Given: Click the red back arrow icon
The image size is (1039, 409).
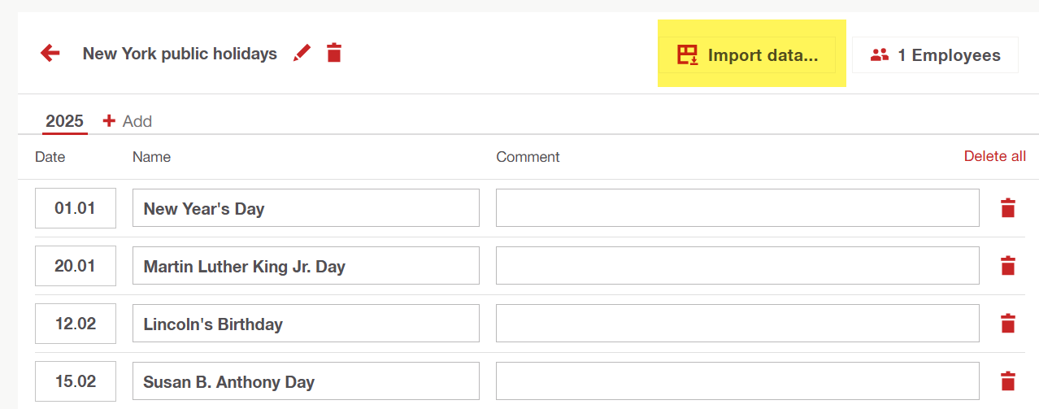Looking at the screenshot, I should [x=50, y=54].
